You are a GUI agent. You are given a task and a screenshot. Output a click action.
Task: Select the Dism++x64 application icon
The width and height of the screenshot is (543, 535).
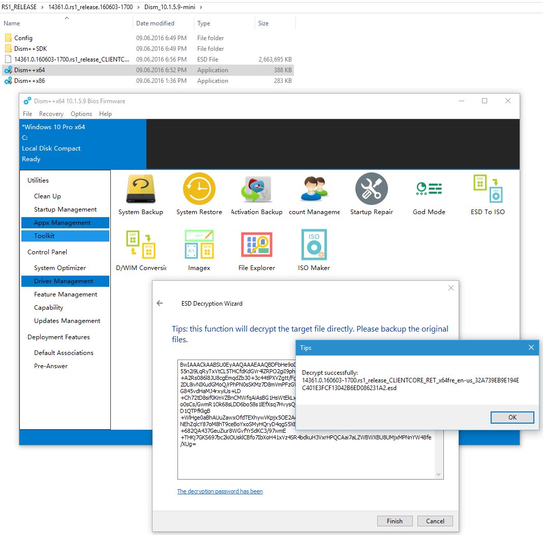(x=8, y=70)
